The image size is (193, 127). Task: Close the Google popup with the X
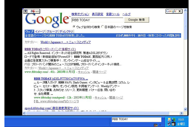(180, 11)
